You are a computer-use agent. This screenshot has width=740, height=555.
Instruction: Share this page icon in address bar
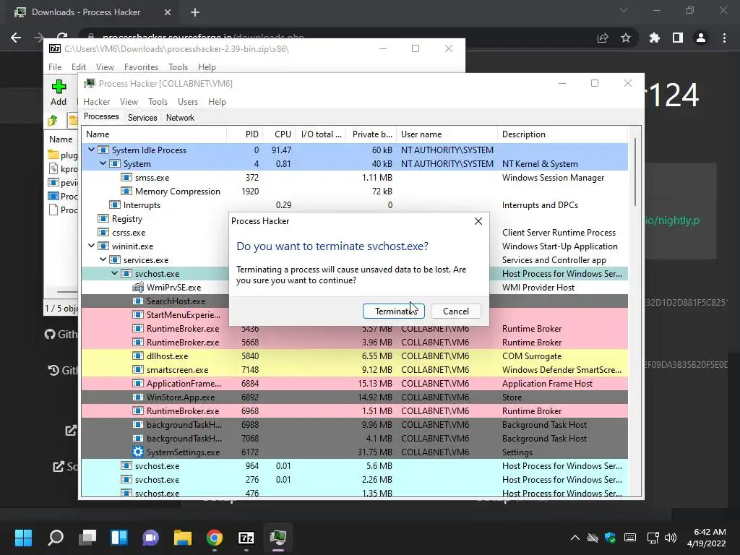click(603, 38)
